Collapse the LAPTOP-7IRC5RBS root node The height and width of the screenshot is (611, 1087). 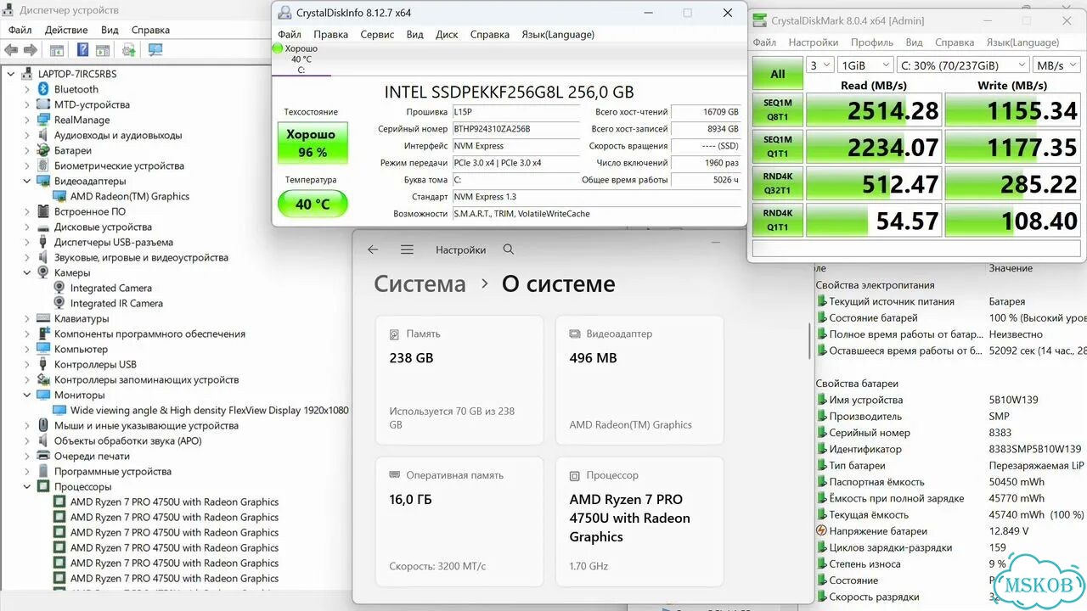tap(11, 74)
